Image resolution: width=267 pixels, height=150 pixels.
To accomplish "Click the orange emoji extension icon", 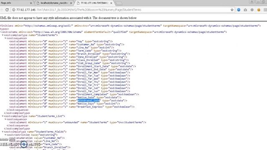I will pyautogui.click(x=259, y=10).
